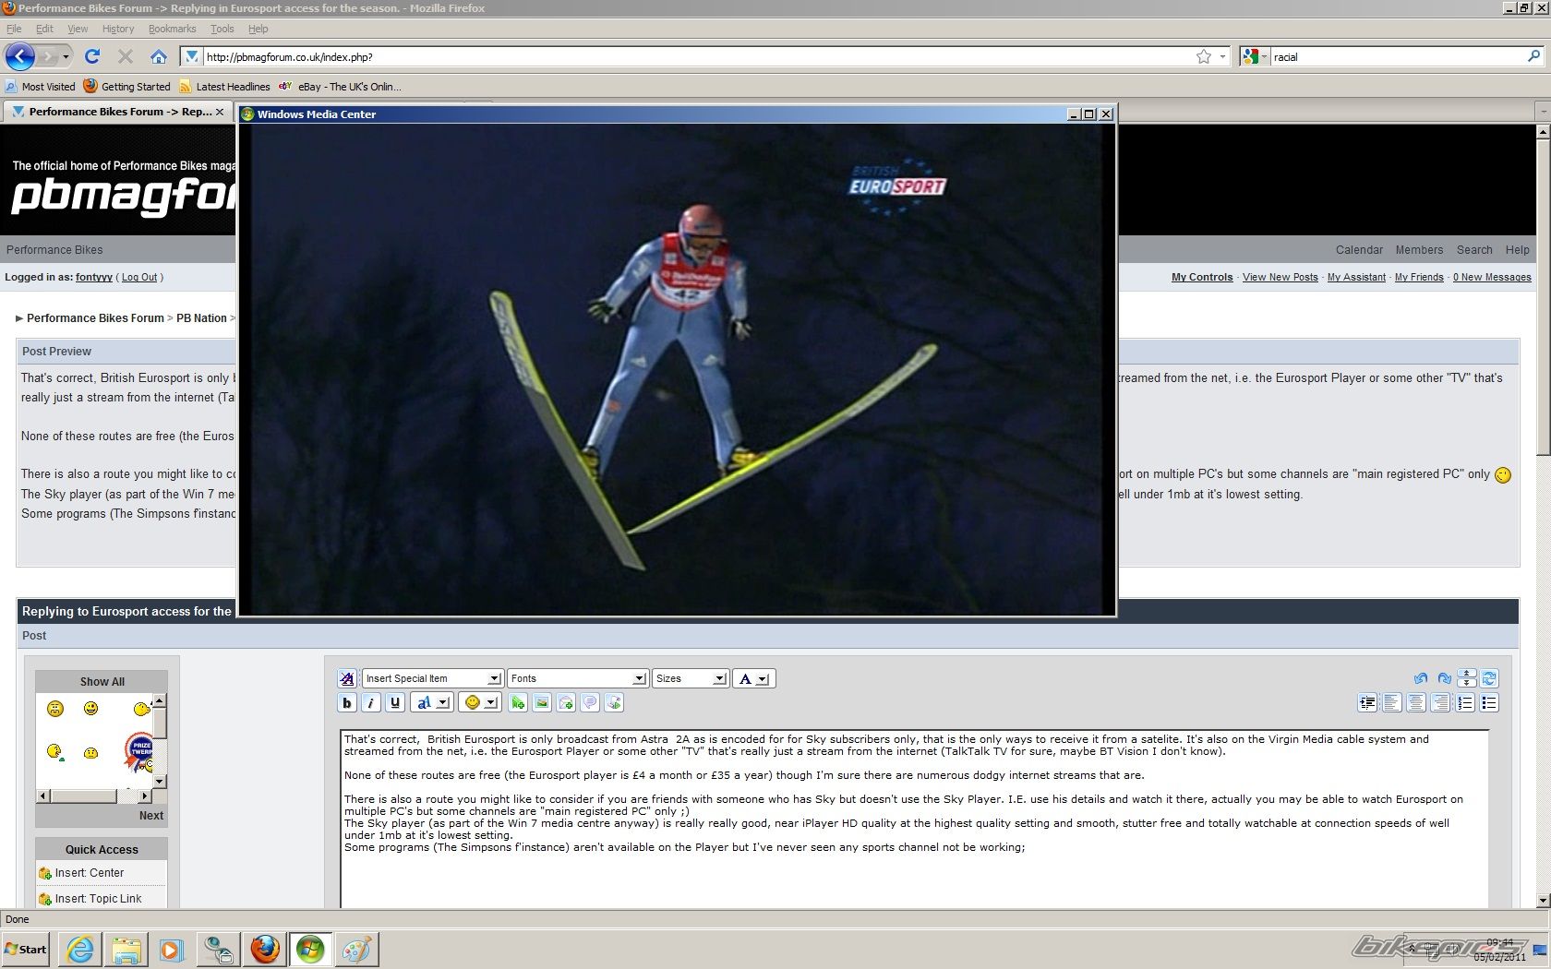Toggle underline formatting in post editor

(x=395, y=703)
